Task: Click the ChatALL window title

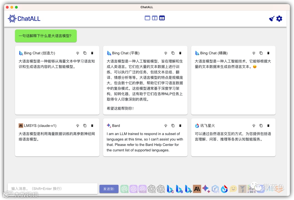Action: pyautogui.click(x=147, y=7)
